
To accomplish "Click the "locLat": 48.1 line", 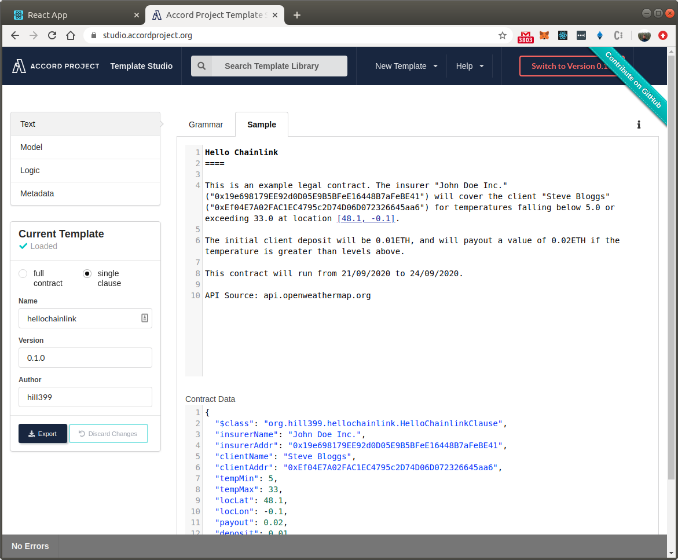I will click(x=251, y=500).
